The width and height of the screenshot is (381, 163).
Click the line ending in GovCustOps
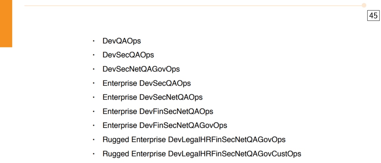[202, 154]
